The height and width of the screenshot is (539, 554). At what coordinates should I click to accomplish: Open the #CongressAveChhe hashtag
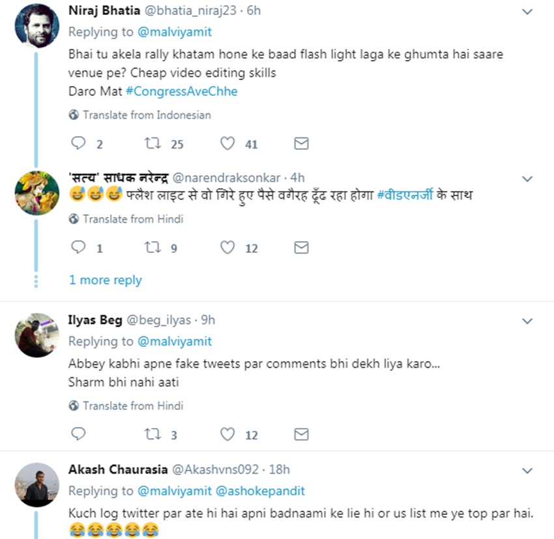(x=181, y=91)
